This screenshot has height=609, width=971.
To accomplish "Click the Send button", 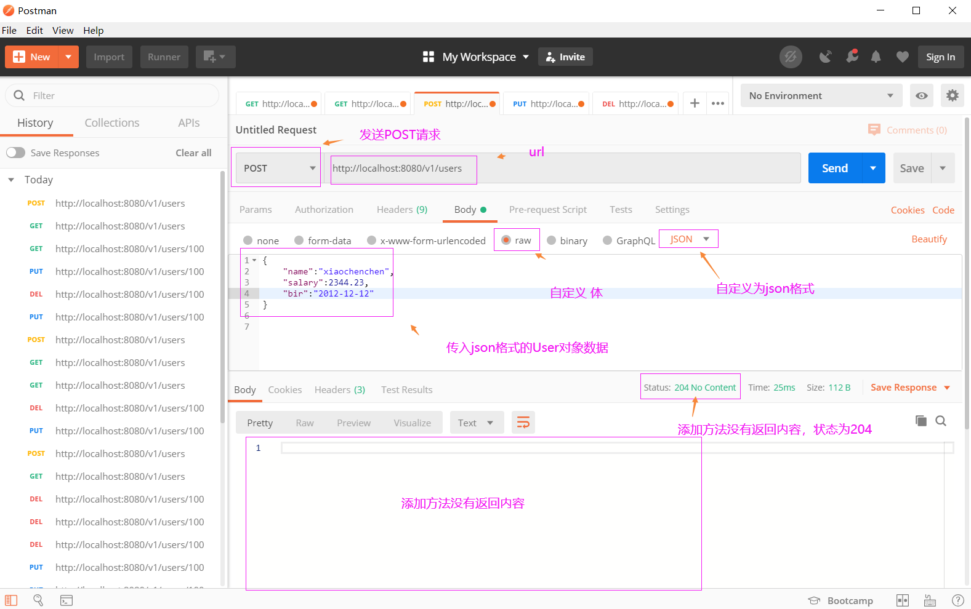I will [835, 168].
